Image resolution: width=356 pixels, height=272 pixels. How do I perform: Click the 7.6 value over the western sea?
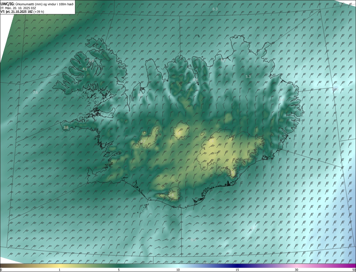pyautogui.click(x=35, y=93)
